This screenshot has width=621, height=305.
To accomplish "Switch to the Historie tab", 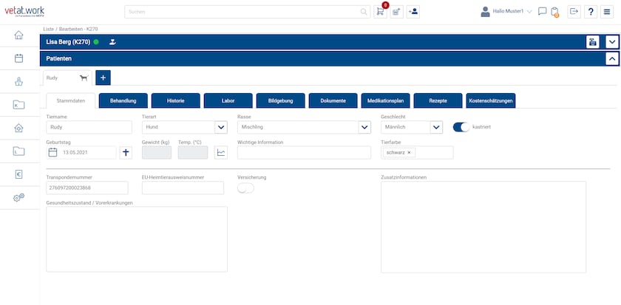I will coord(175,101).
